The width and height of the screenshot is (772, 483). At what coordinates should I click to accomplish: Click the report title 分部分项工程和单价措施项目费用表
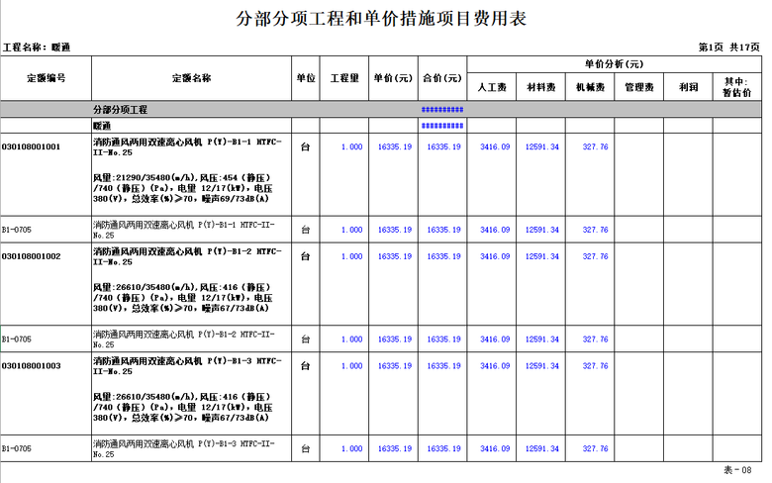pyautogui.click(x=381, y=18)
